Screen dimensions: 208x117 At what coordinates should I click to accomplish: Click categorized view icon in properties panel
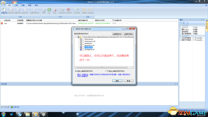click(181, 23)
